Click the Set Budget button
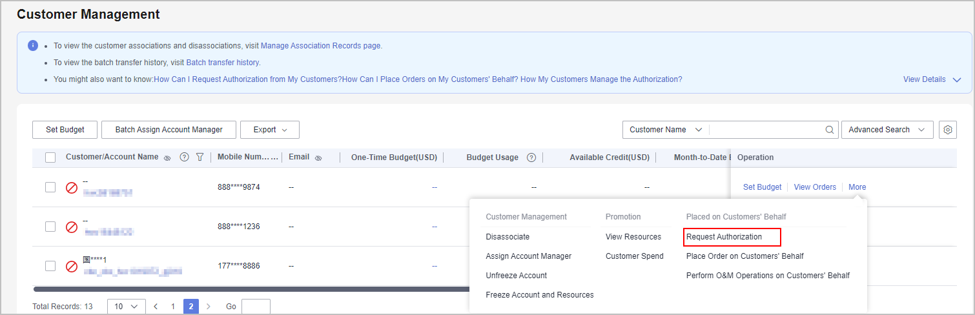 point(65,130)
